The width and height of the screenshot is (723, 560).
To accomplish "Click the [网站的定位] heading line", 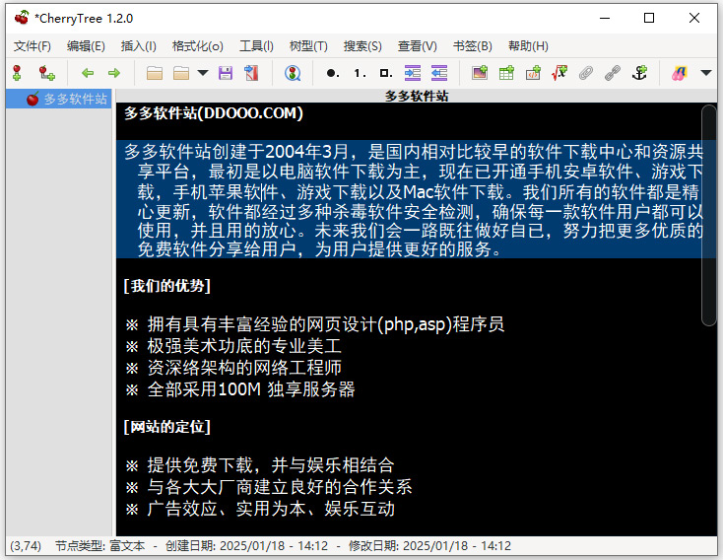I will 166,427.
